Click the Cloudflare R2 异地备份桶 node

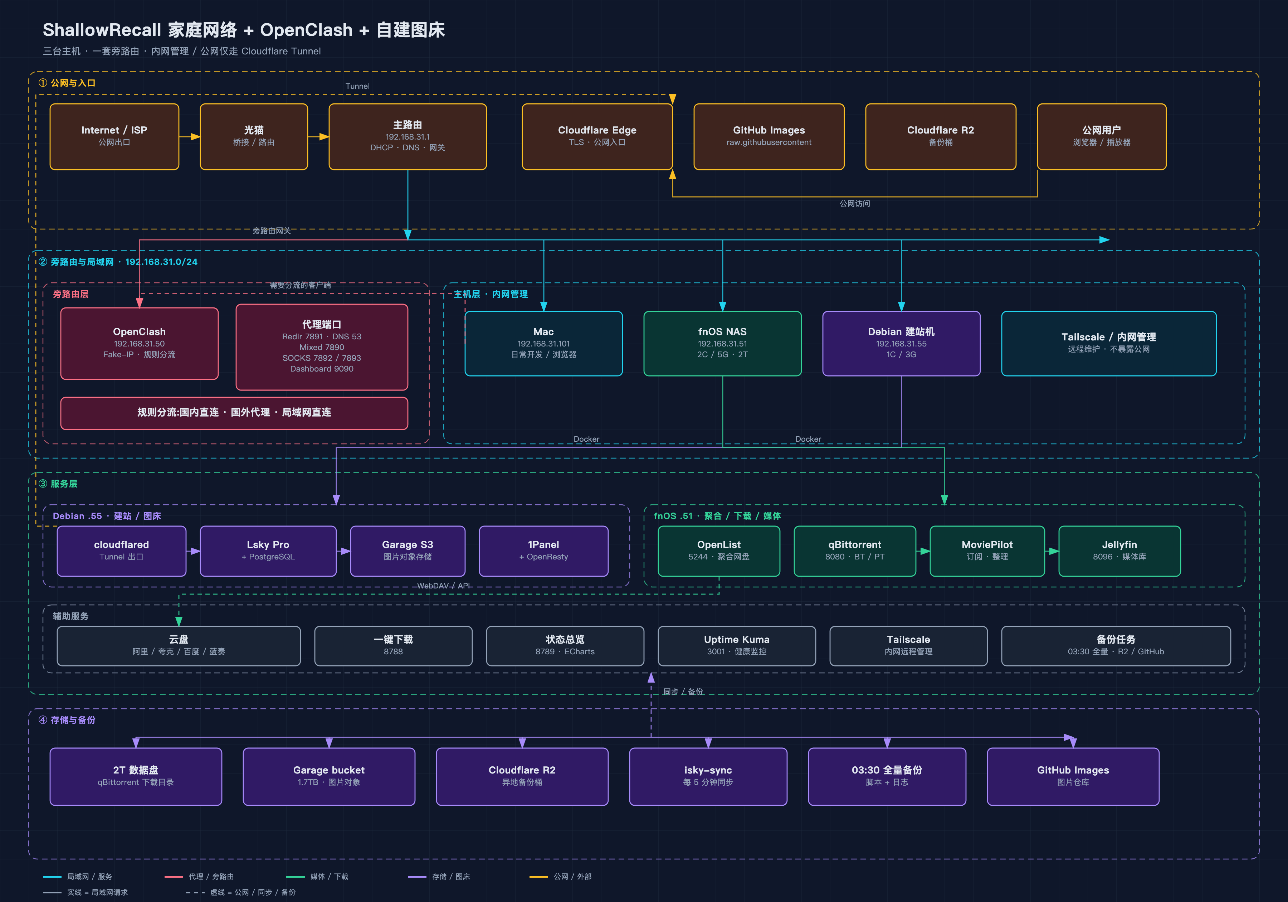(x=522, y=777)
